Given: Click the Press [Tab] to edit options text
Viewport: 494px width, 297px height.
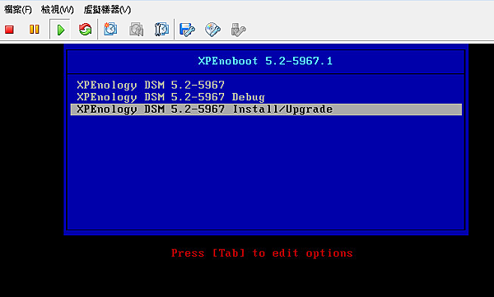Looking at the screenshot, I should [x=262, y=253].
